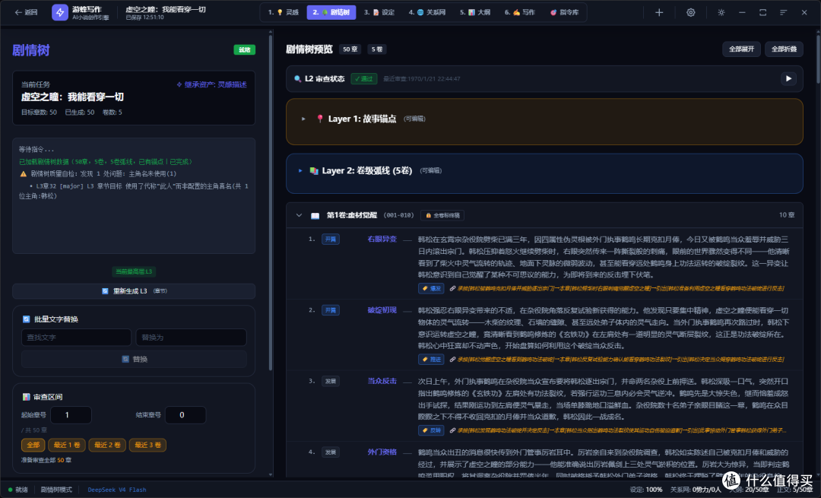Click the lightning bolt app logo icon
Screen dimensions: 821x498
tap(60, 13)
